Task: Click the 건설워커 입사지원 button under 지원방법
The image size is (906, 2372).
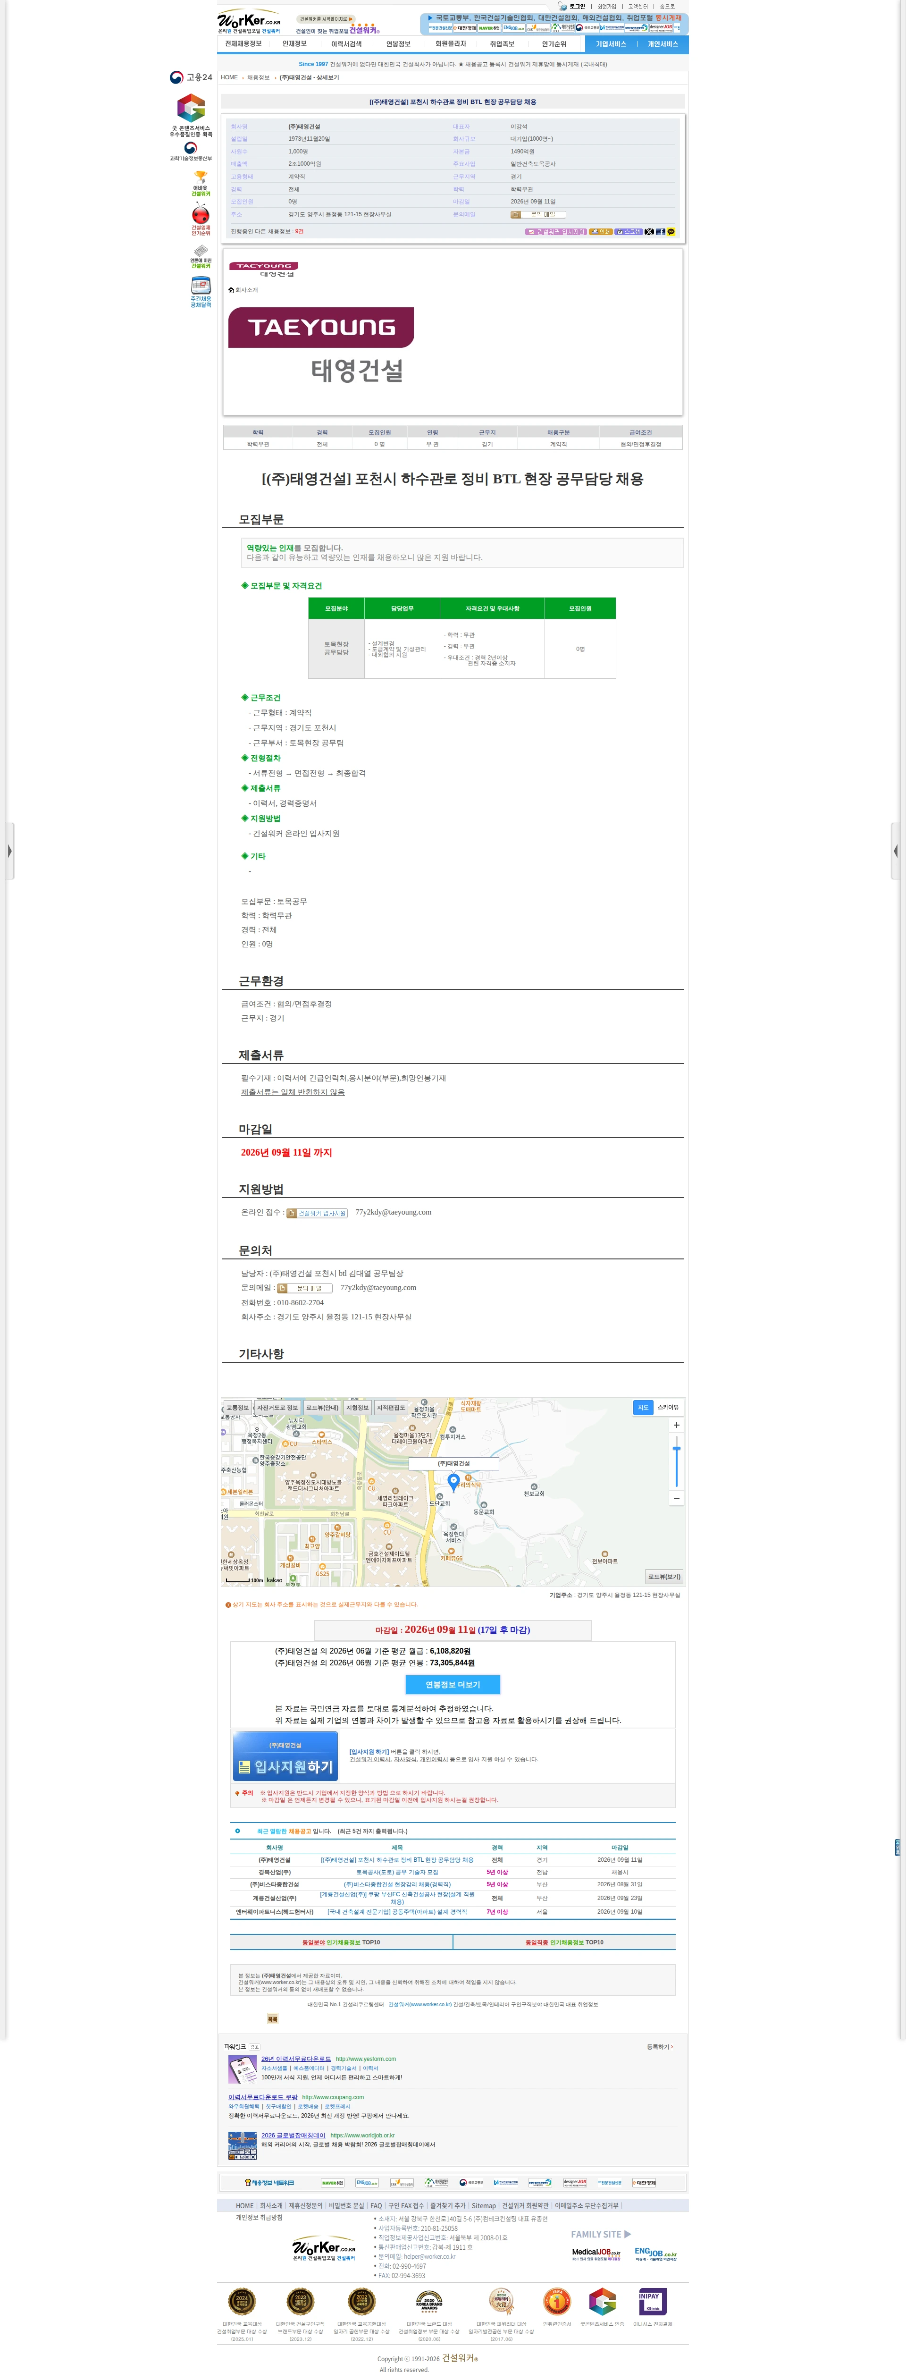Action: [x=318, y=1213]
